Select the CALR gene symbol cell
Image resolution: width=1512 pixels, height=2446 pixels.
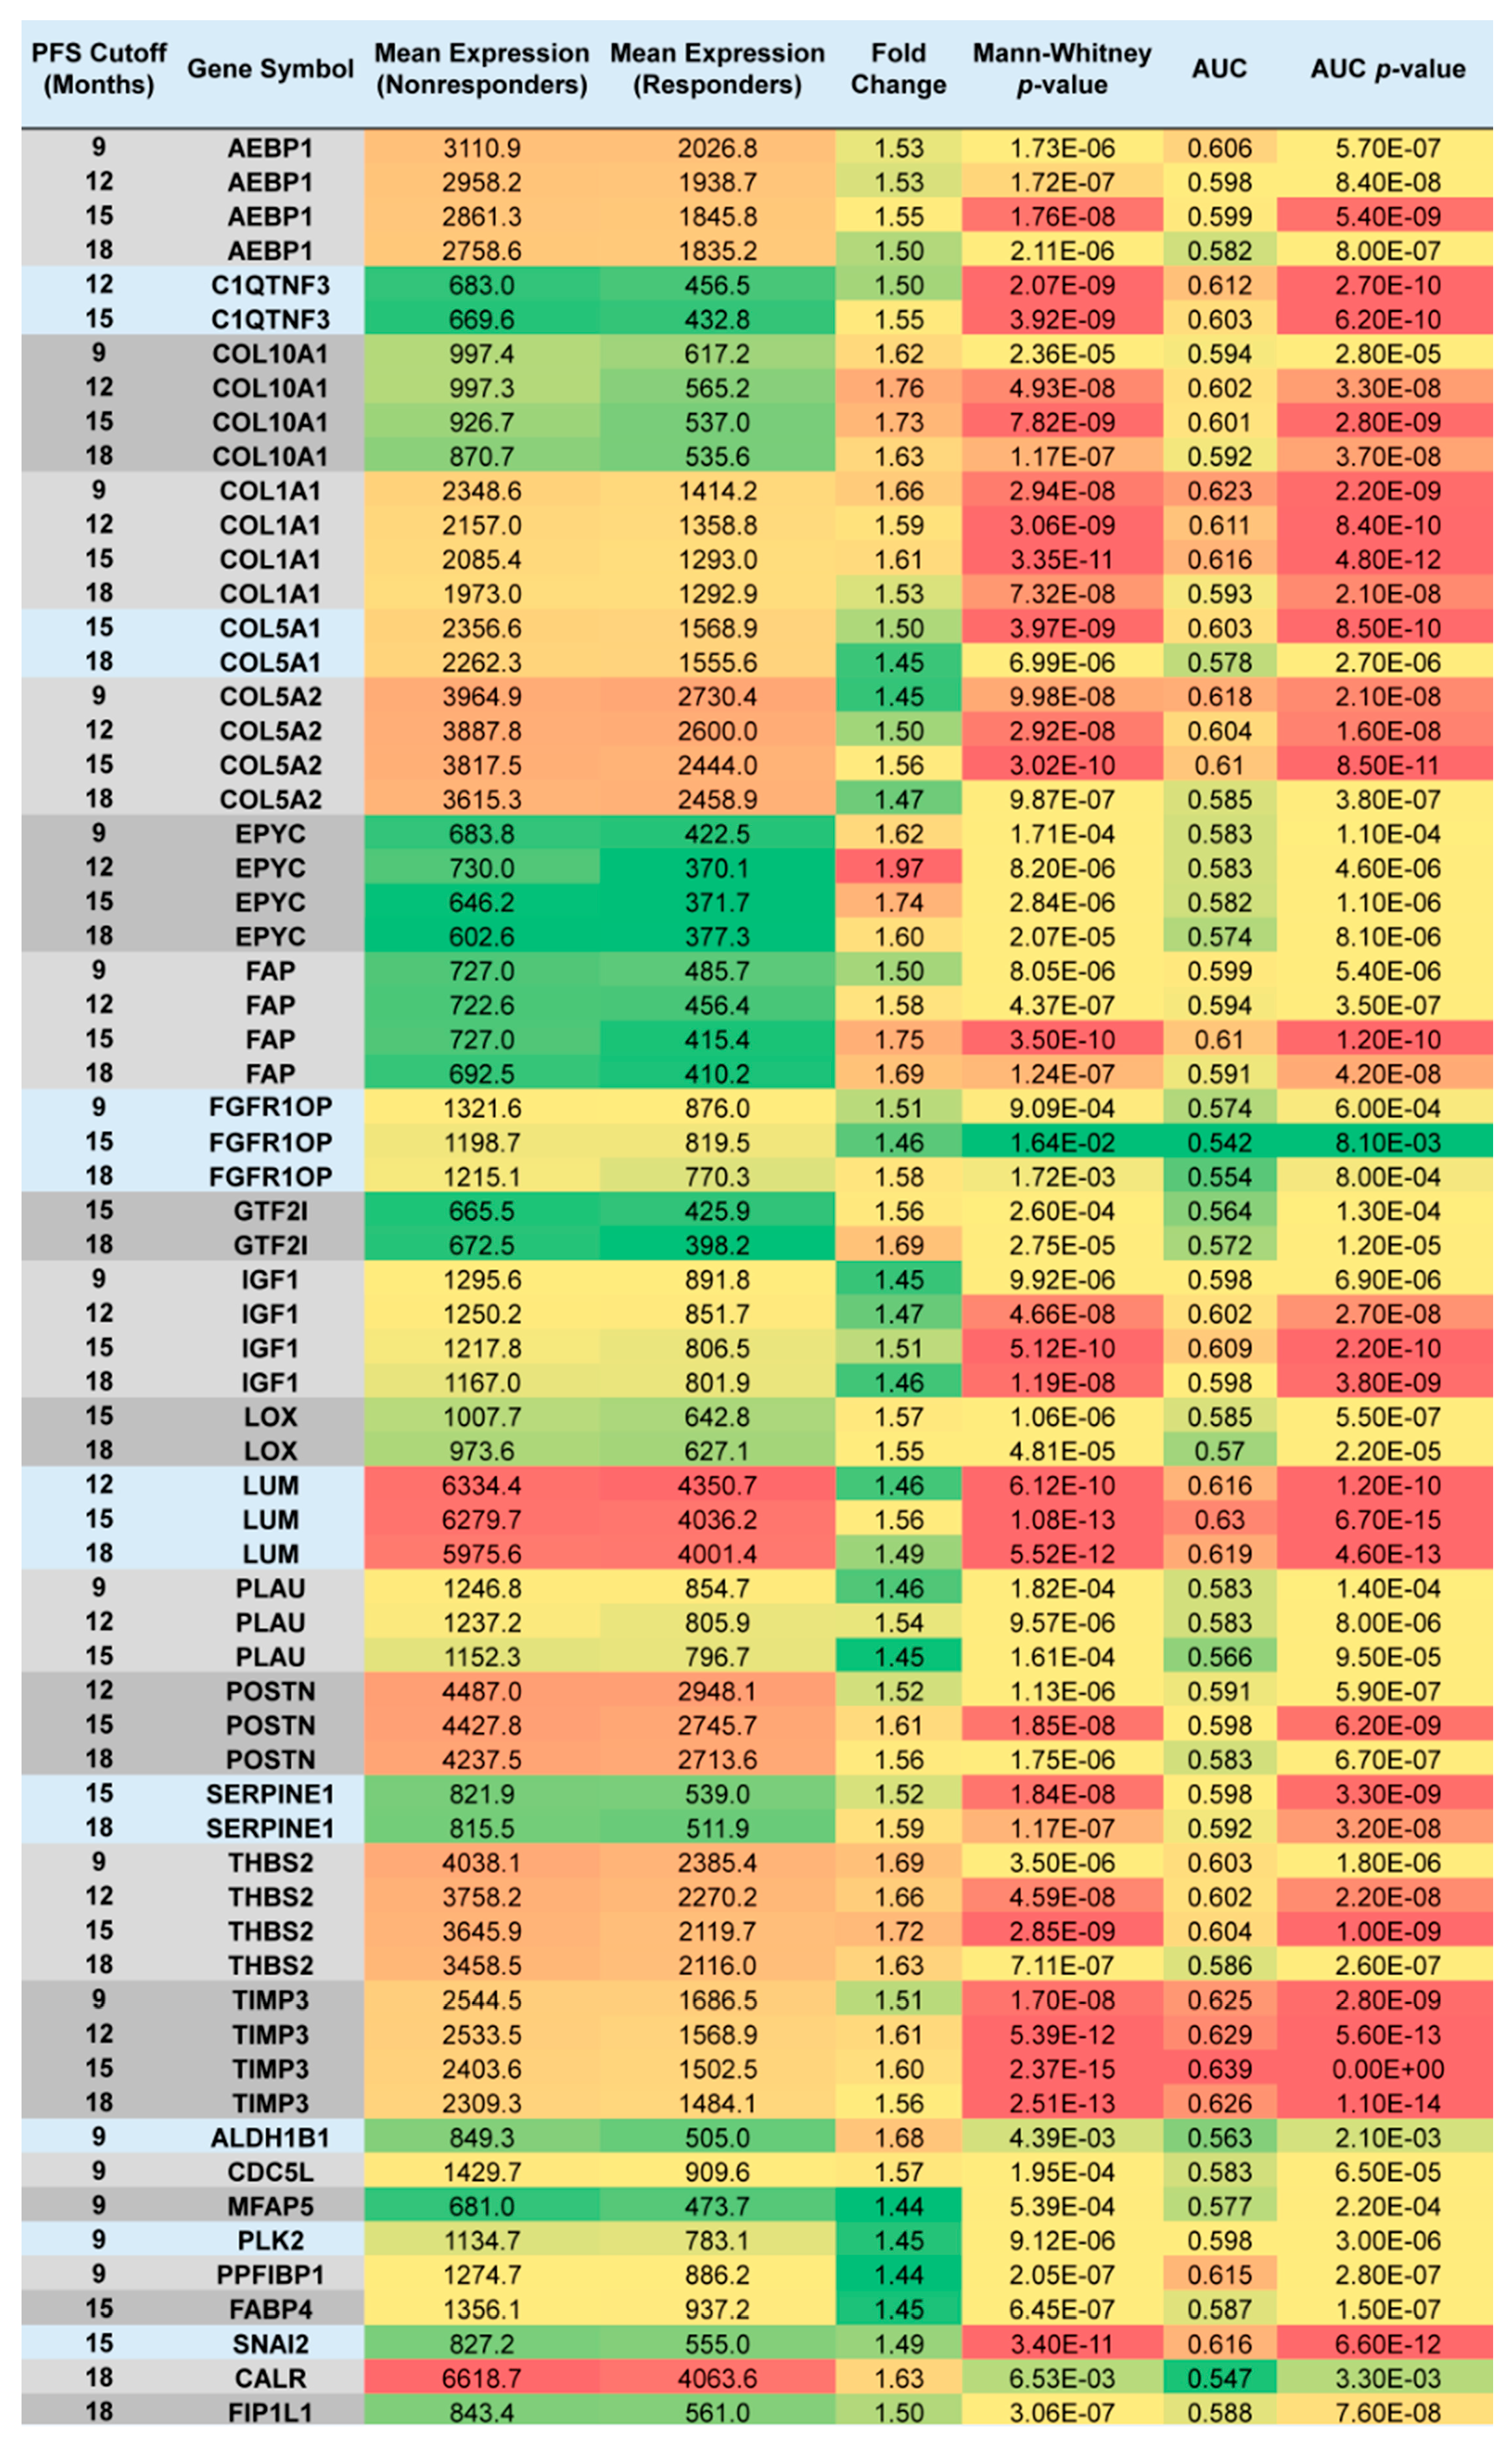(x=270, y=2377)
